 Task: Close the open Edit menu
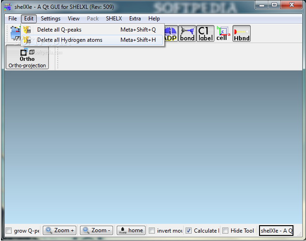tap(29, 19)
